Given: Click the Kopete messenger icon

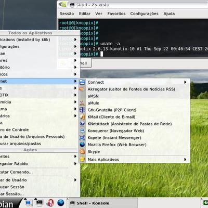Looking at the screenshot, I should [x=82, y=138].
